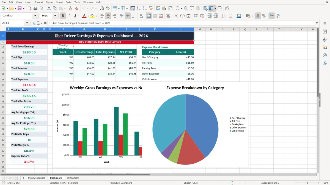Screen dimensions: 330x185
Task: Click English (USA) language status
Action: click(191, 183)
